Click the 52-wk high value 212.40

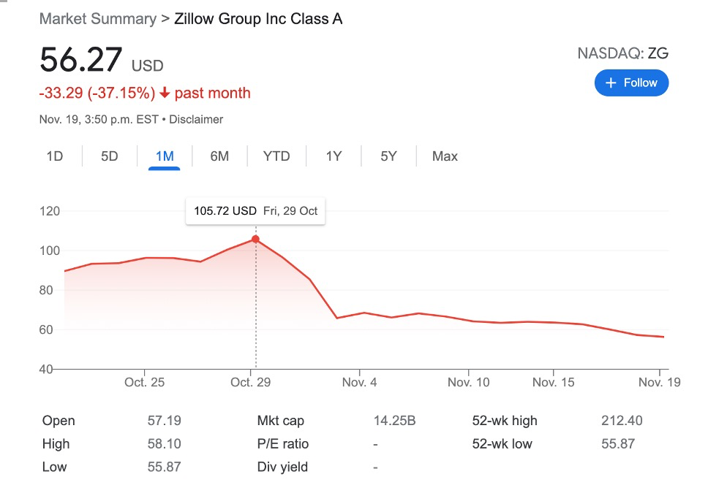622,421
